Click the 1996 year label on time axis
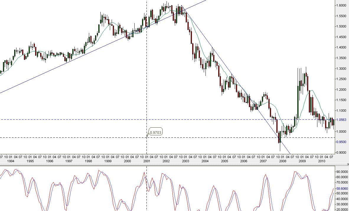This screenshot has width=349, height=211. coord(50,161)
